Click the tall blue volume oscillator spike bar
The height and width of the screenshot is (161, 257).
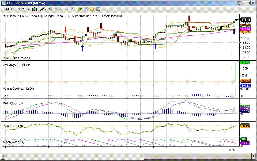pos(236,91)
